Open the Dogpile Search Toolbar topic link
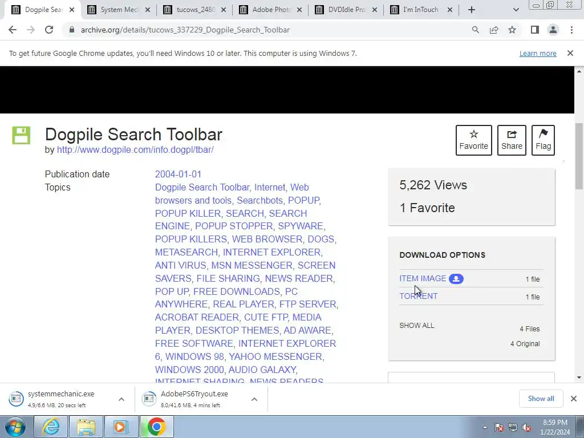Viewport: 584px width, 438px height. click(202, 187)
